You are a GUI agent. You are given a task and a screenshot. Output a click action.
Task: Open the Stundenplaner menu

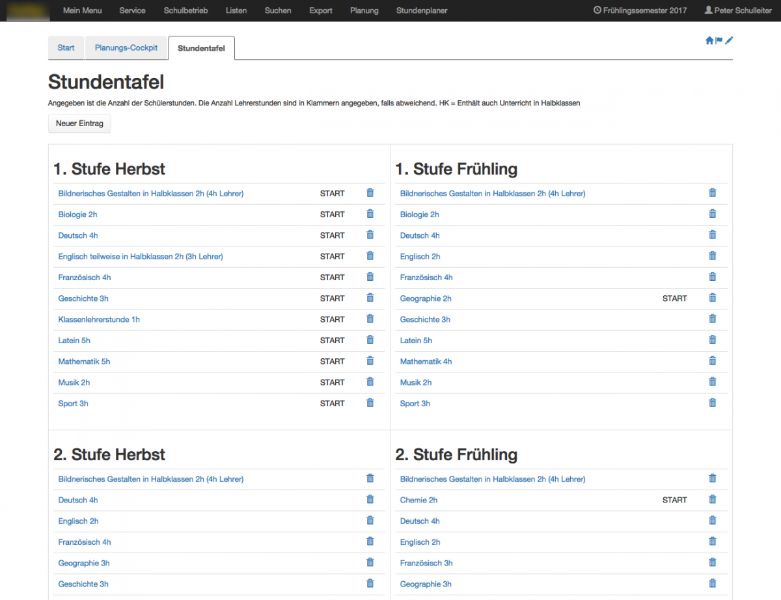pyautogui.click(x=422, y=10)
